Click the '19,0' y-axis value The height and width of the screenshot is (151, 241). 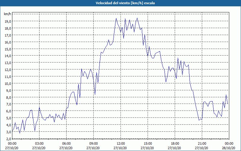(8, 21)
